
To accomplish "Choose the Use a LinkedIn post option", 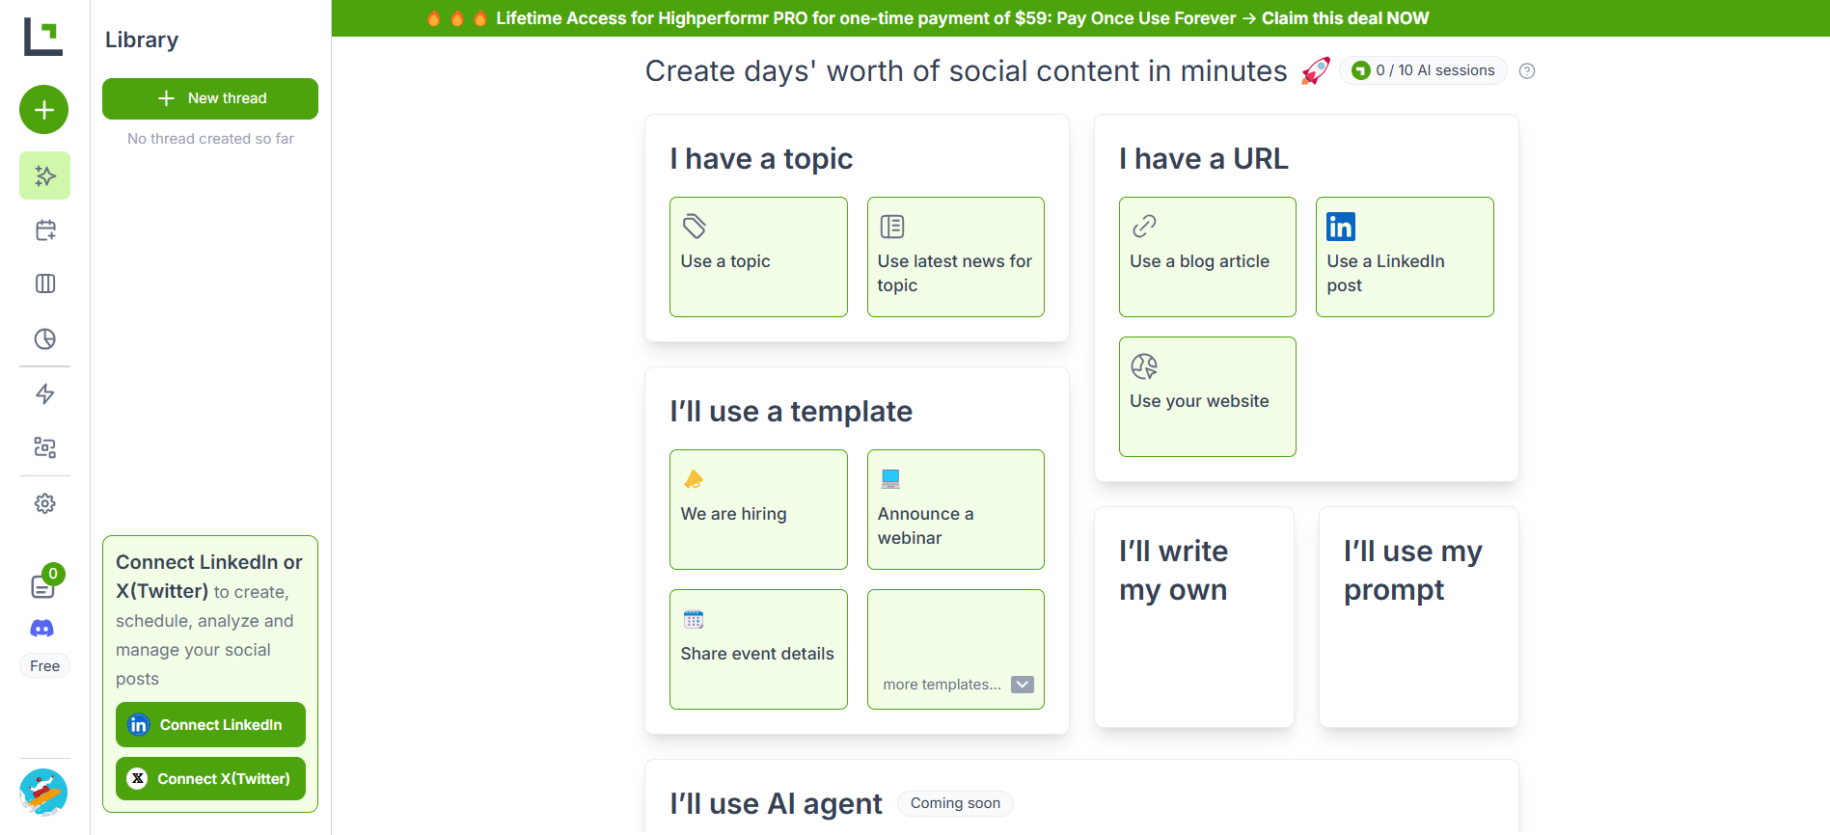I will click(1404, 256).
